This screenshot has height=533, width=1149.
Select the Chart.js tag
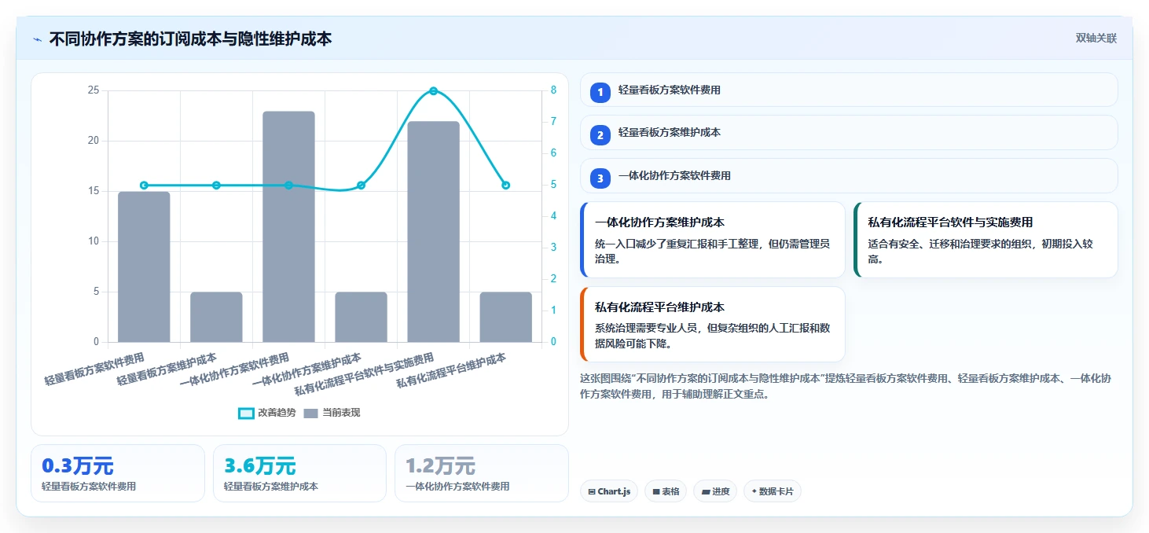click(x=609, y=491)
